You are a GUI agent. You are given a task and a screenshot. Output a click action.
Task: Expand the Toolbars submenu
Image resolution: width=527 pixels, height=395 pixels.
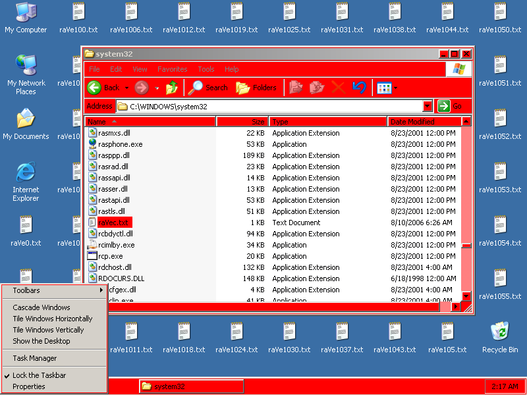(x=55, y=290)
